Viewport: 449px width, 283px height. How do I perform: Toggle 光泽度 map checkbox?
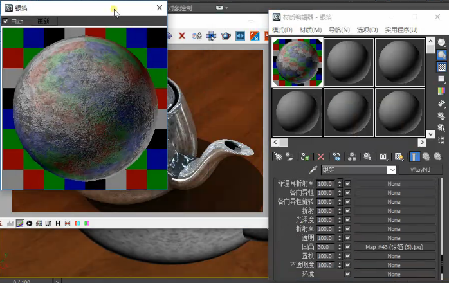(347, 220)
